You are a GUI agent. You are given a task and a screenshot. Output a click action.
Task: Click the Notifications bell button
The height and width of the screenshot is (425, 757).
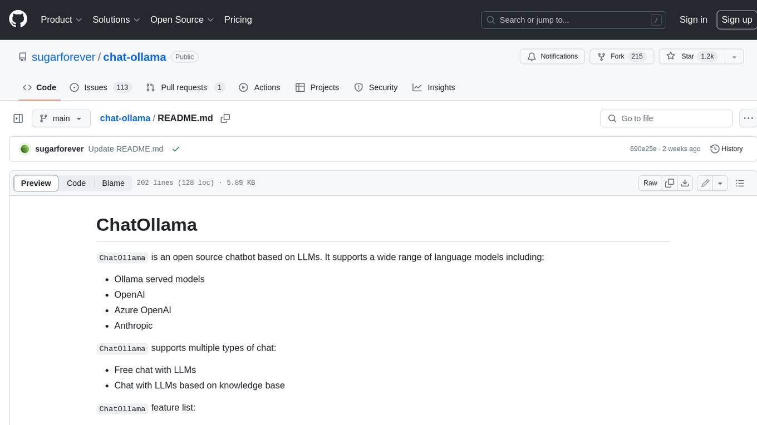[x=553, y=57]
